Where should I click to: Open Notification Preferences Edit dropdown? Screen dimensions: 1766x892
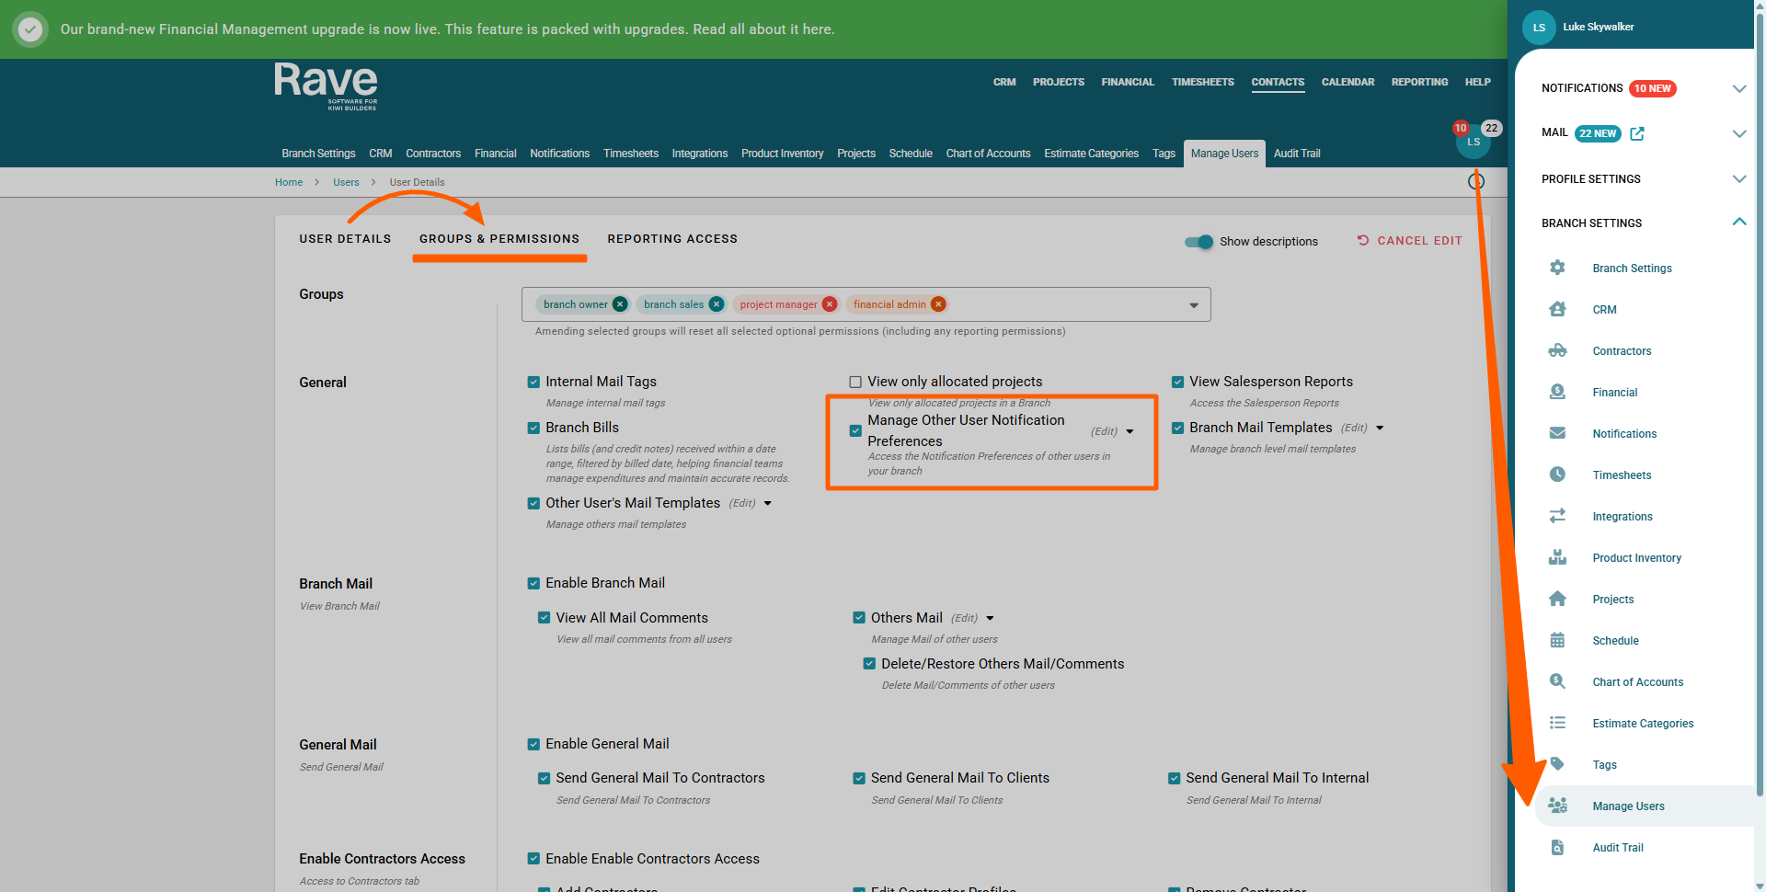point(1130,431)
